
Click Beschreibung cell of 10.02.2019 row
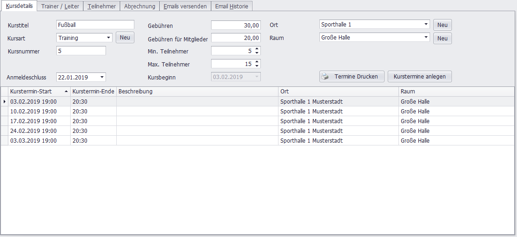point(197,111)
